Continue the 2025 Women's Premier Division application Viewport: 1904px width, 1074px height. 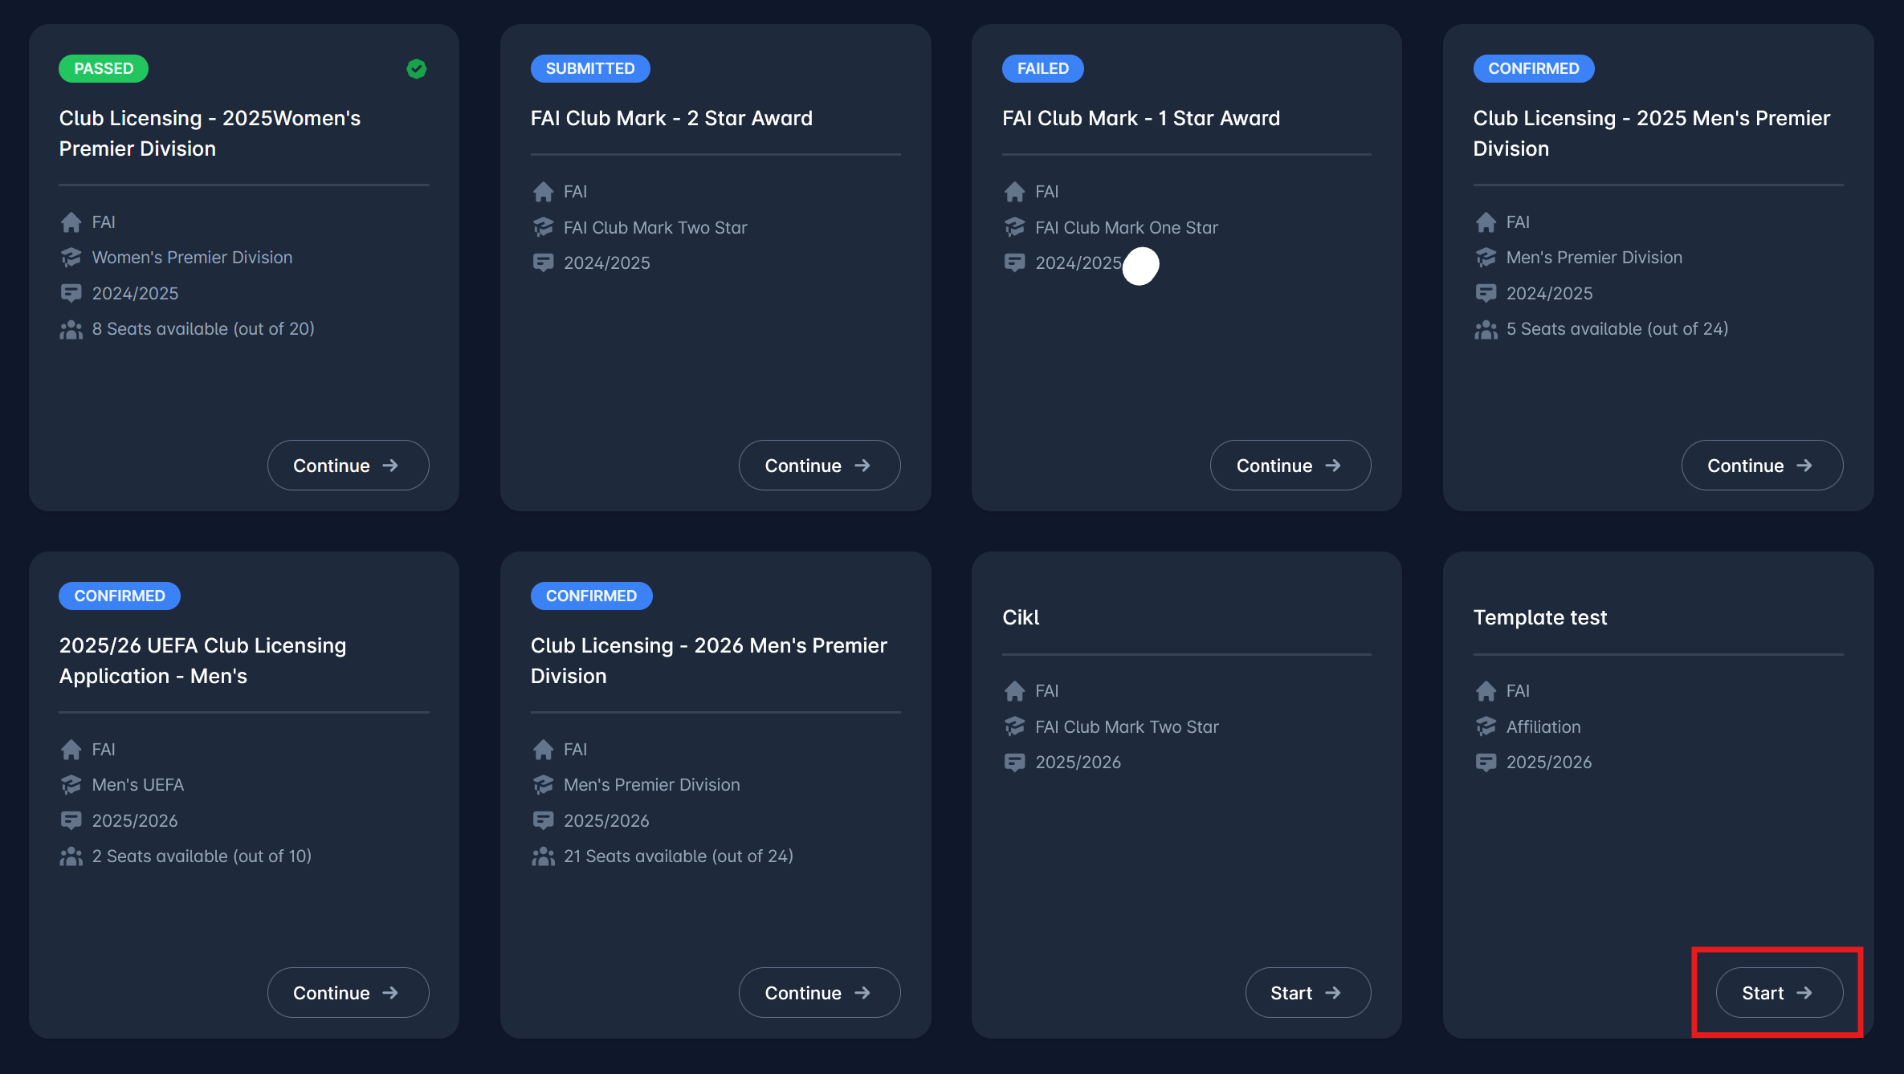(348, 466)
